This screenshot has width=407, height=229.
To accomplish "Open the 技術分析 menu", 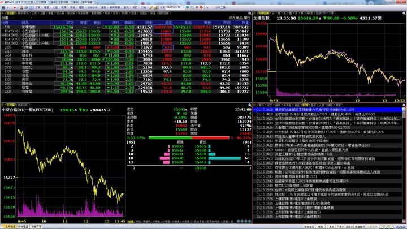I will [x=92, y=7].
